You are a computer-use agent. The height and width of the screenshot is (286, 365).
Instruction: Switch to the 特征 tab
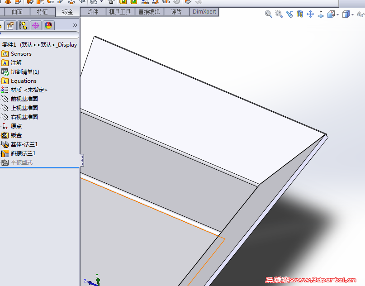point(43,12)
